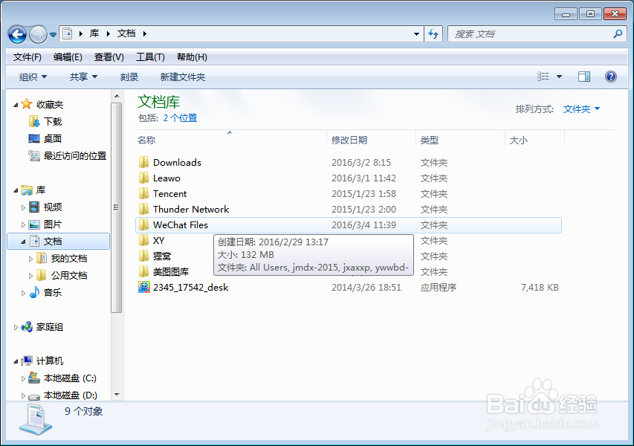
Task: Open the 编辑(E) menu
Action: point(68,57)
